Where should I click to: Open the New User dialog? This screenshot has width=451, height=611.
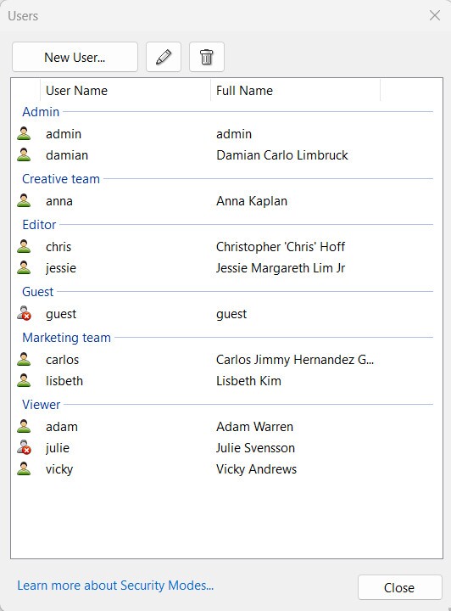click(75, 57)
